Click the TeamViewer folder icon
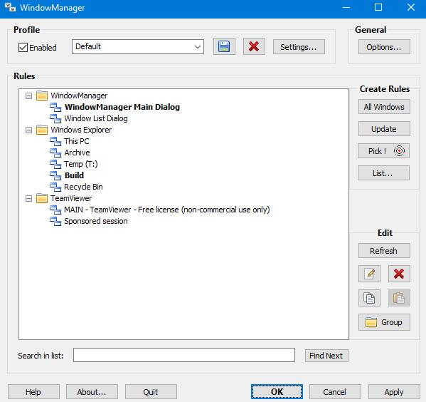Viewport: 426px width, 402px height. click(x=42, y=198)
